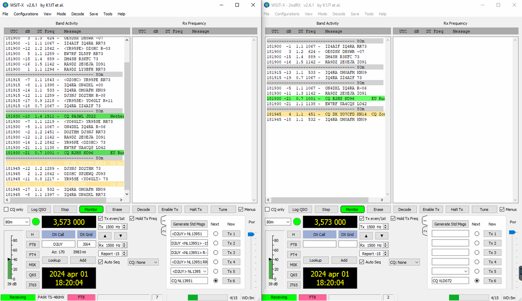The image size is (522, 301).
Task: Click Lookup button in left window
Action: click(x=54, y=260)
